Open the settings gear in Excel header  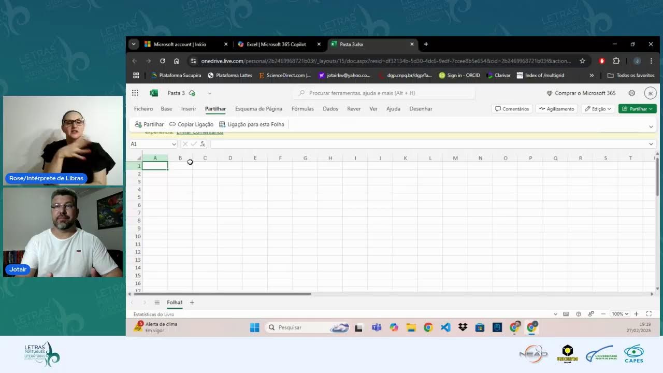pyautogui.click(x=631, y=93)
